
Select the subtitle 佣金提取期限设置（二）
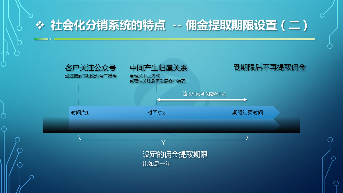[247, 26]
